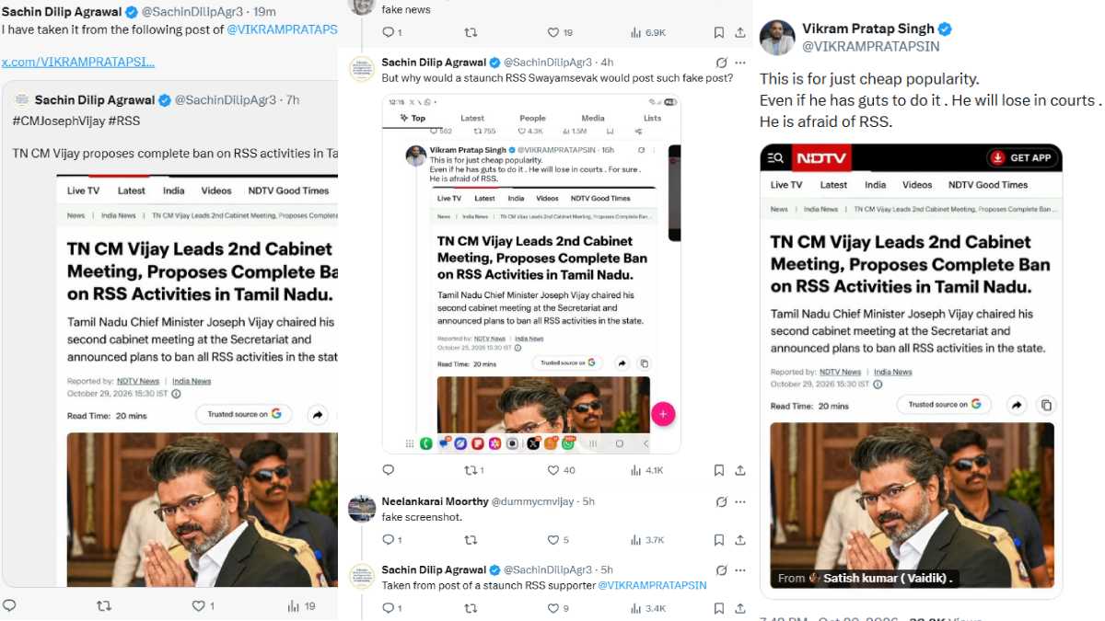The width and height of the screenshot is (1105, 621).
Task: View analytics showing 4.1K views
Action: click(x=647, y=470)
